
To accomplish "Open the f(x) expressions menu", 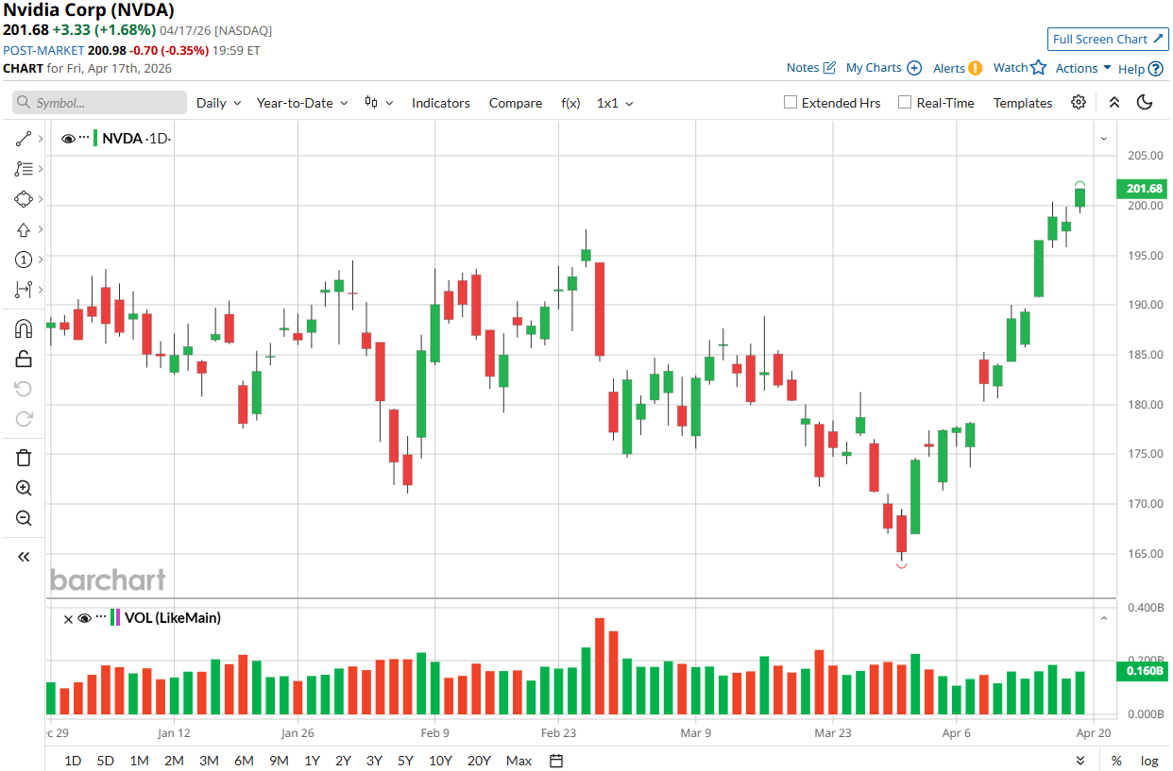I will tap(570, 103).
